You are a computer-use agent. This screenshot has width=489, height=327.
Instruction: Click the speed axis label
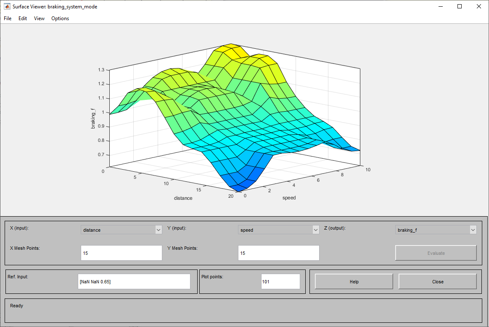click(x=289, y=198)
